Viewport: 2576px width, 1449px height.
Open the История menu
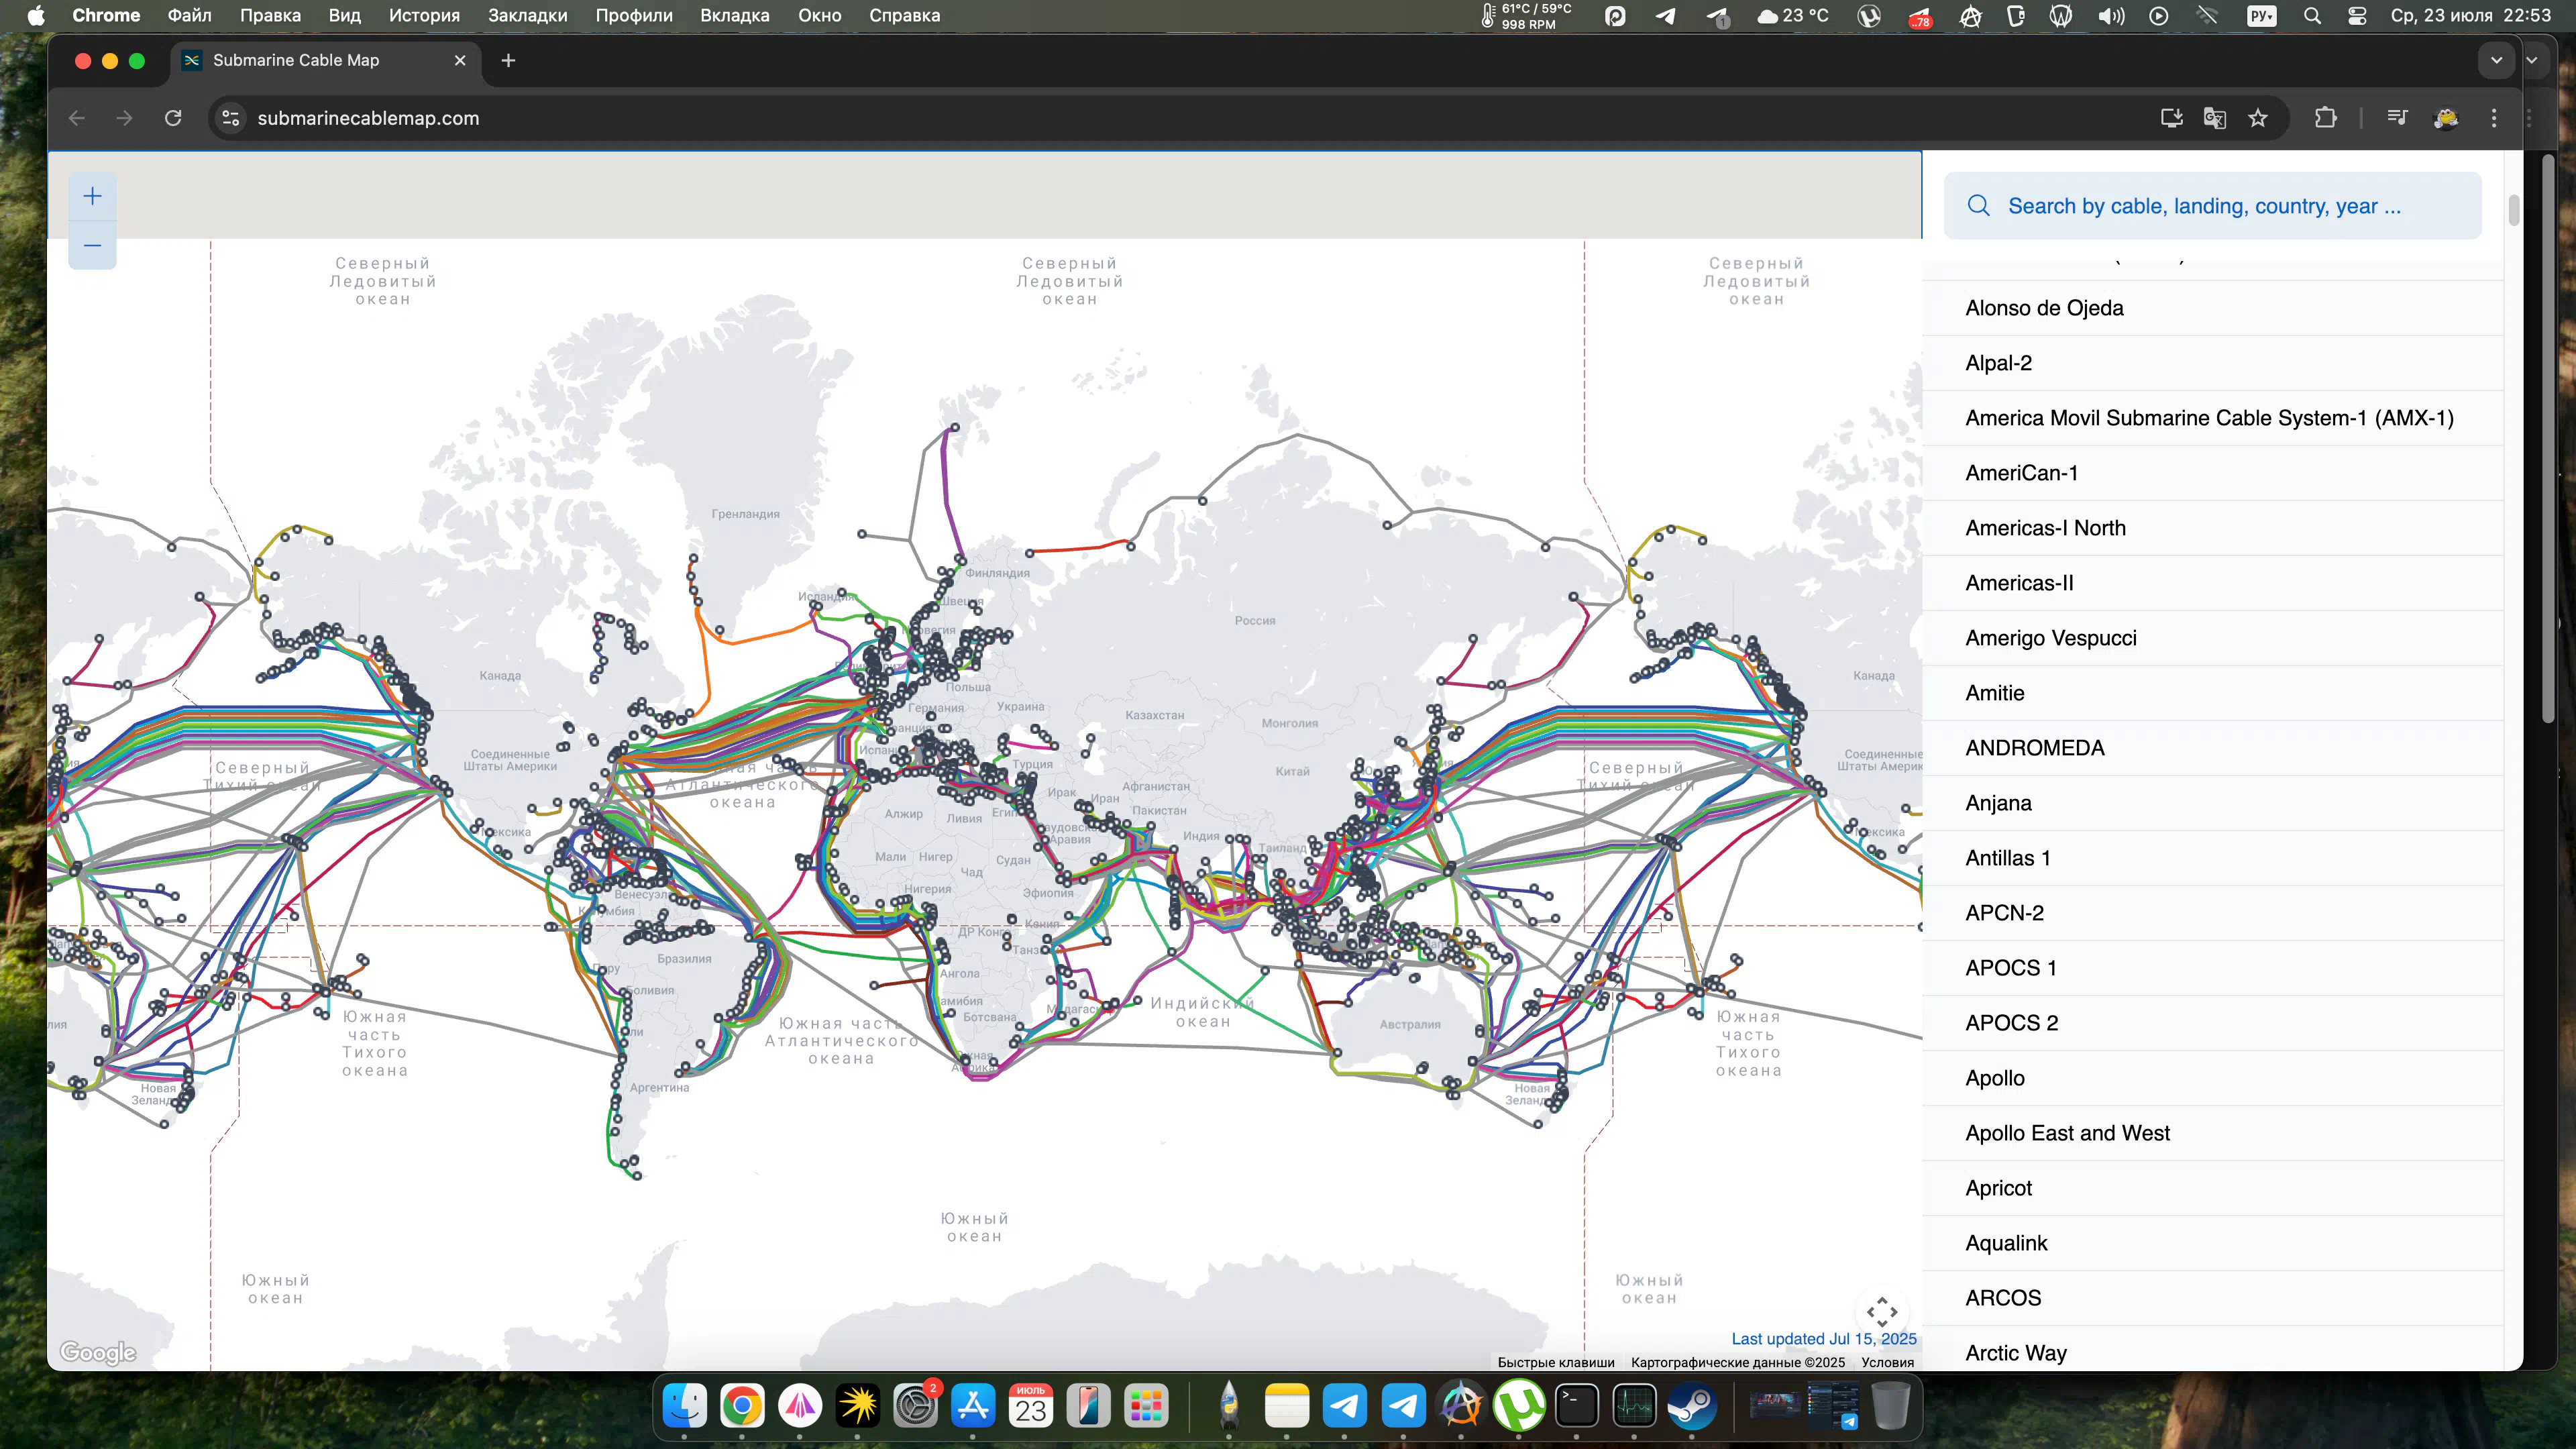point(424,15)
